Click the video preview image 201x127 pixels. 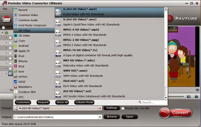pos(184,56)
